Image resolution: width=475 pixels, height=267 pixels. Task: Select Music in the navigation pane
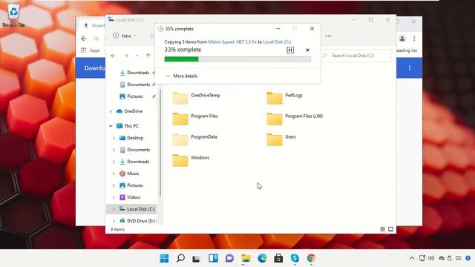(129, 174)
